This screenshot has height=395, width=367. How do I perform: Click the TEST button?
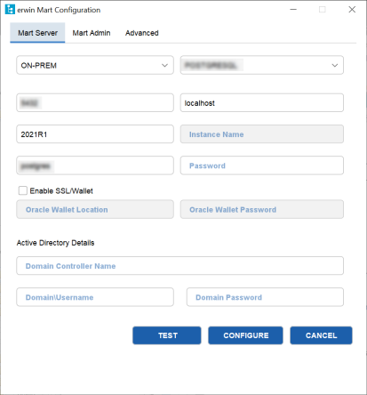click(167, 335)
